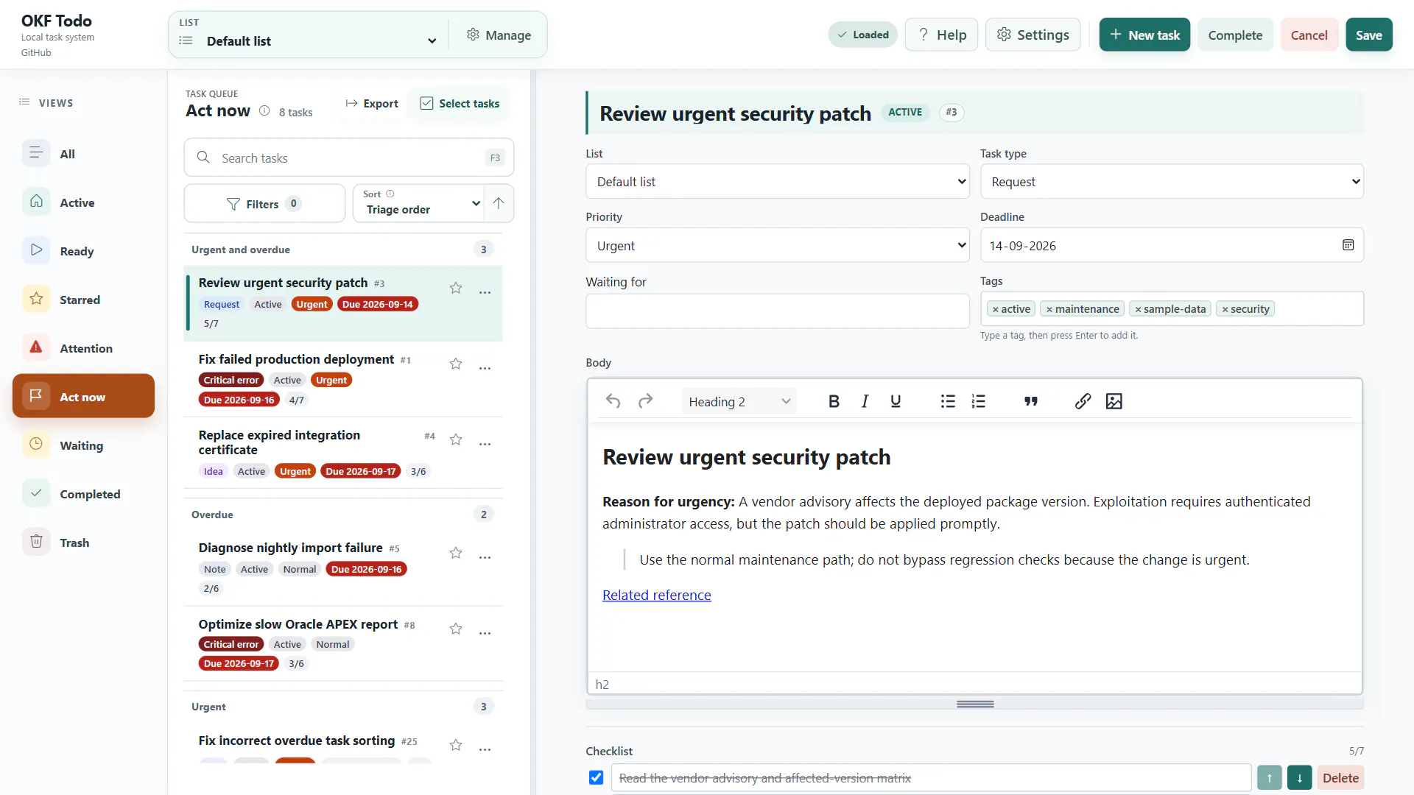Insert a bulleted list
Viewport: 1414px width, 795px height.
point(948,401)
